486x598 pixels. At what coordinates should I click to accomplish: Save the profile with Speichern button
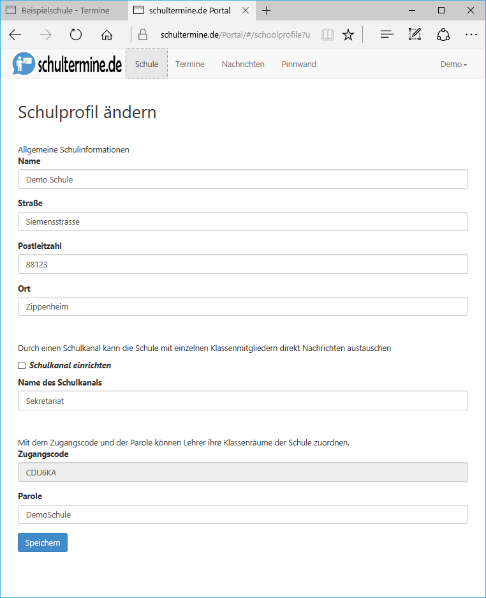(43, 542)
